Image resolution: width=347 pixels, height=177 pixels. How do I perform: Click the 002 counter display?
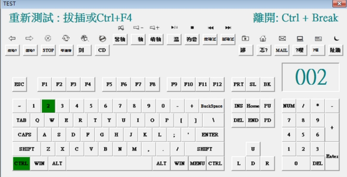(x=310, y=77)
